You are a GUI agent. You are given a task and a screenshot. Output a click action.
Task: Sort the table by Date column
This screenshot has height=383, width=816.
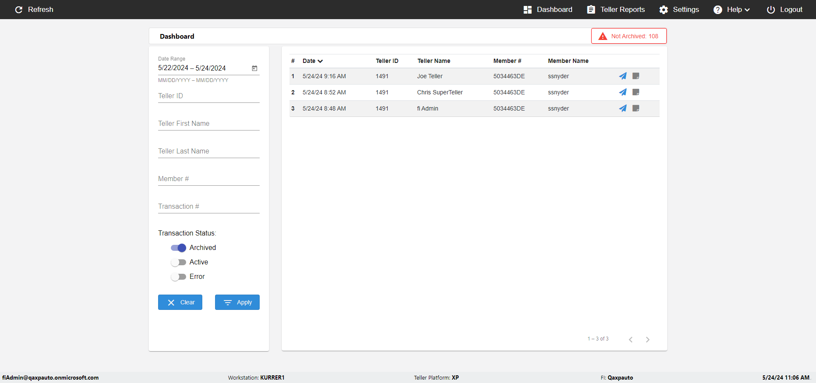click(313, 61)
